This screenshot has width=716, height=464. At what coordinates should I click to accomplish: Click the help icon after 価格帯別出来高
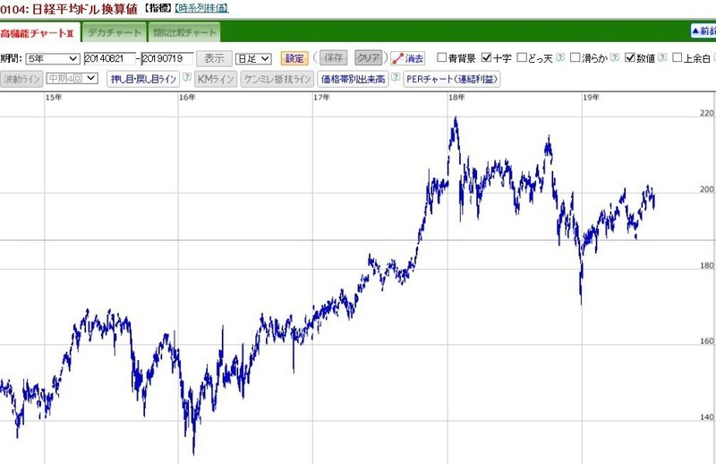tap(396, 77)
